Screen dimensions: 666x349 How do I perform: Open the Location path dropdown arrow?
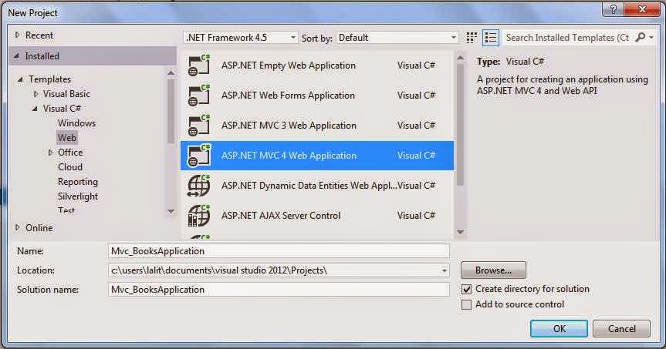pyautogui.click(x=444, y=270)
